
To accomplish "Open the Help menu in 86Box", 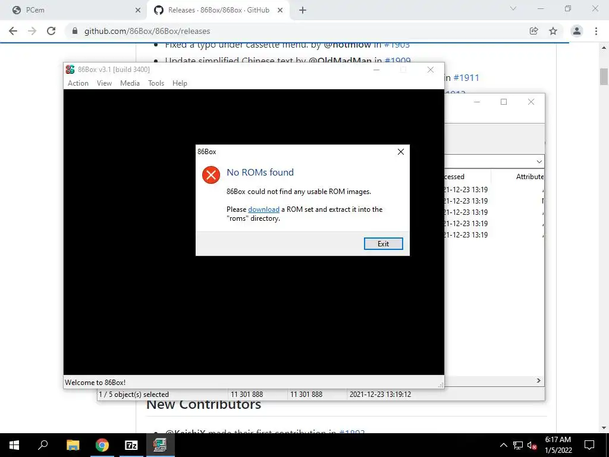I will (180, 83).
